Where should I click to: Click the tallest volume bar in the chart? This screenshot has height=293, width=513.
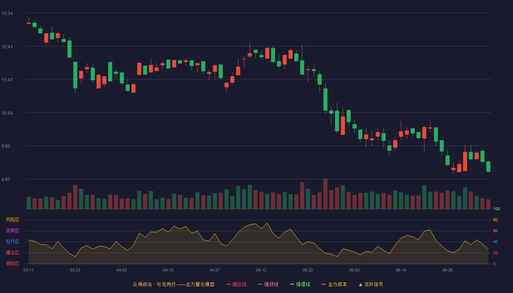pos(325,194)
